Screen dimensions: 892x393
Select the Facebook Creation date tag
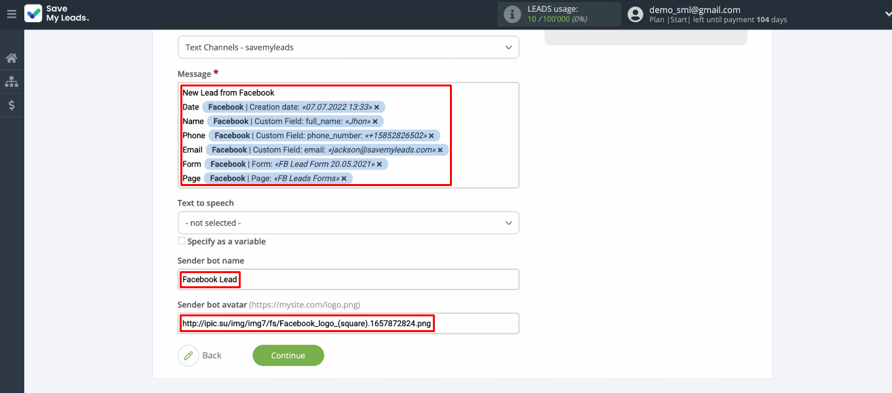294,107
